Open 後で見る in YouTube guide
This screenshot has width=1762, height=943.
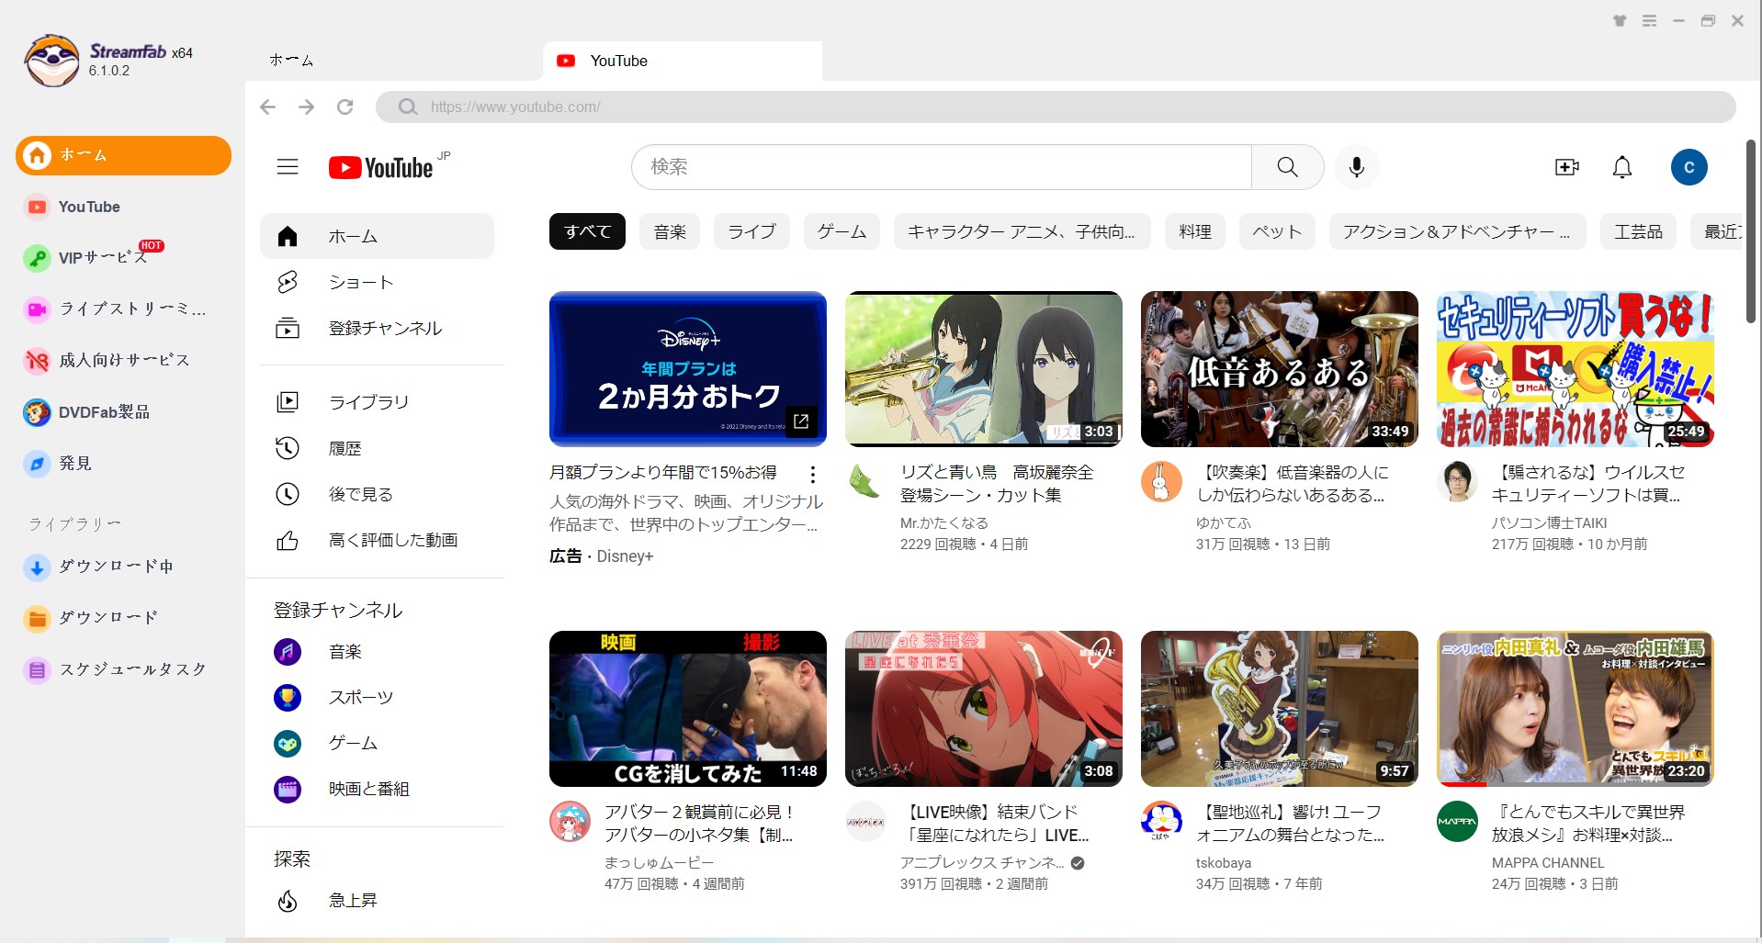coord(377,494)
